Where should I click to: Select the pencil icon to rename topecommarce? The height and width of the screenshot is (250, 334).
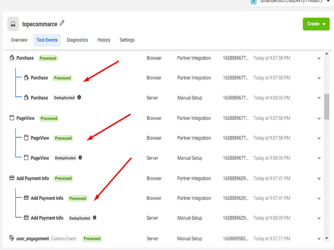click(x=61, y=23)
